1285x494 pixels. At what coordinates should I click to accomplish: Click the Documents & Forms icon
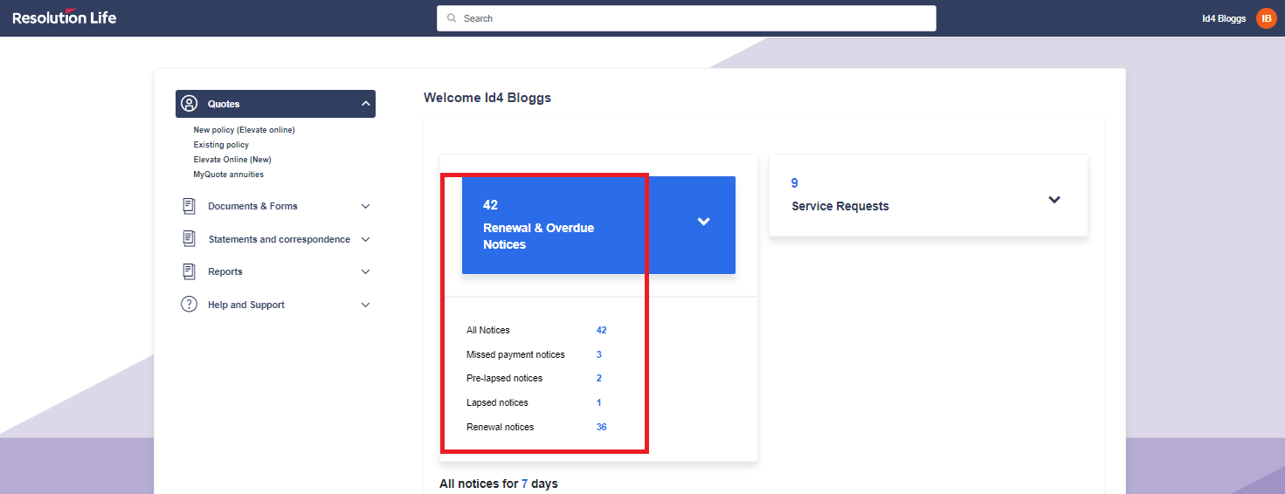[x=189, y=206]
